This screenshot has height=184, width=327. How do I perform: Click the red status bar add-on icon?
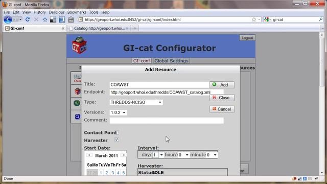coord(294,178)
